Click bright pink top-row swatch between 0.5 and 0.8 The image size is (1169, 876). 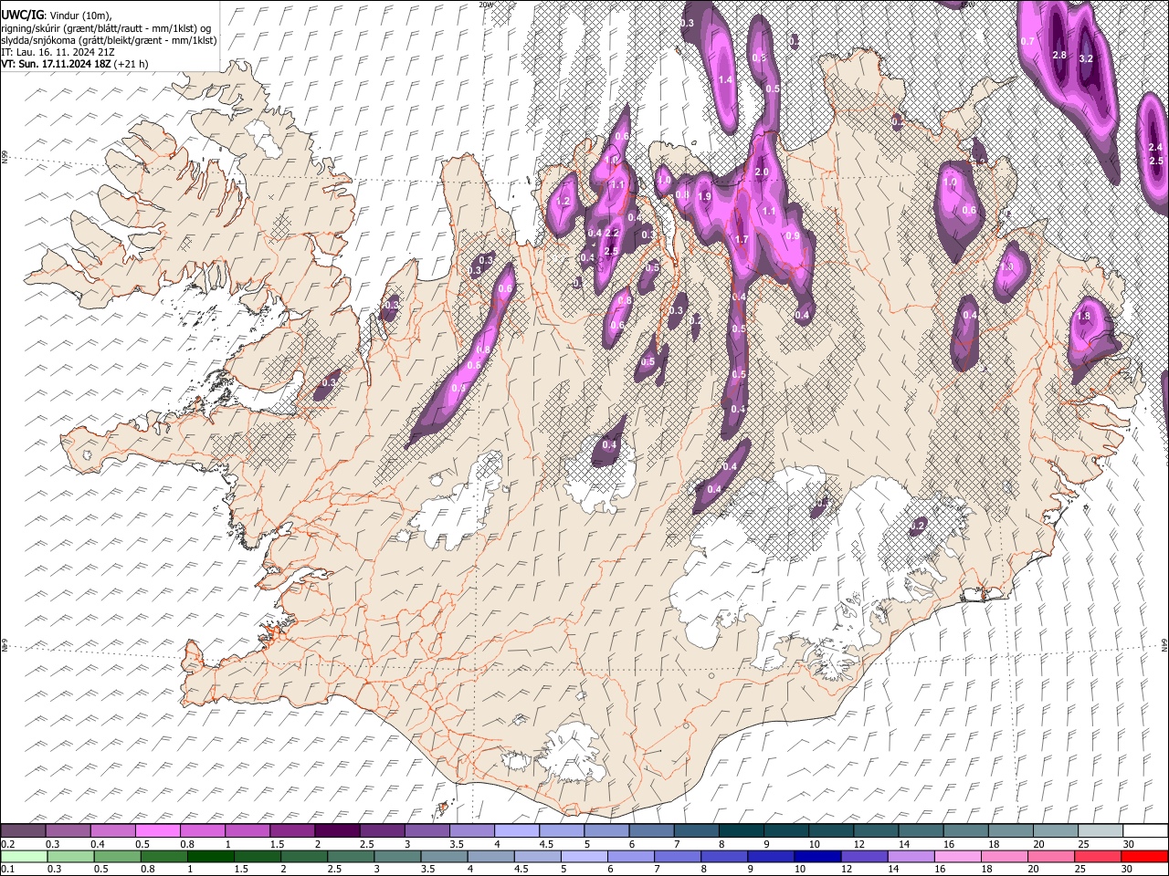click(157, 830)
